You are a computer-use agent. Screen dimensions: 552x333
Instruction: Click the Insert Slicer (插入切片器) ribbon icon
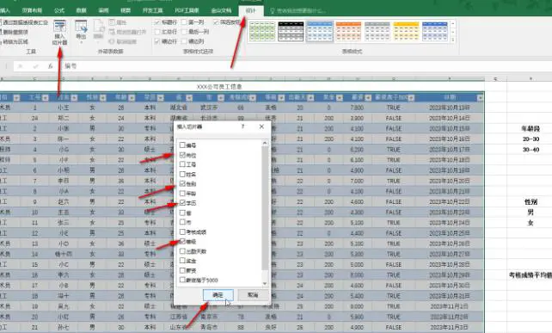click(x=59, y=33)
